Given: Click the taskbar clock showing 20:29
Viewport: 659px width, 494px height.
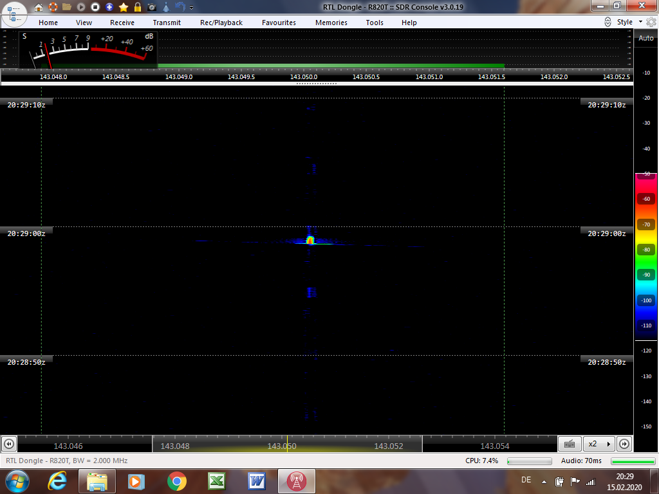Looking at the screenshot, I should pos(624,482).
